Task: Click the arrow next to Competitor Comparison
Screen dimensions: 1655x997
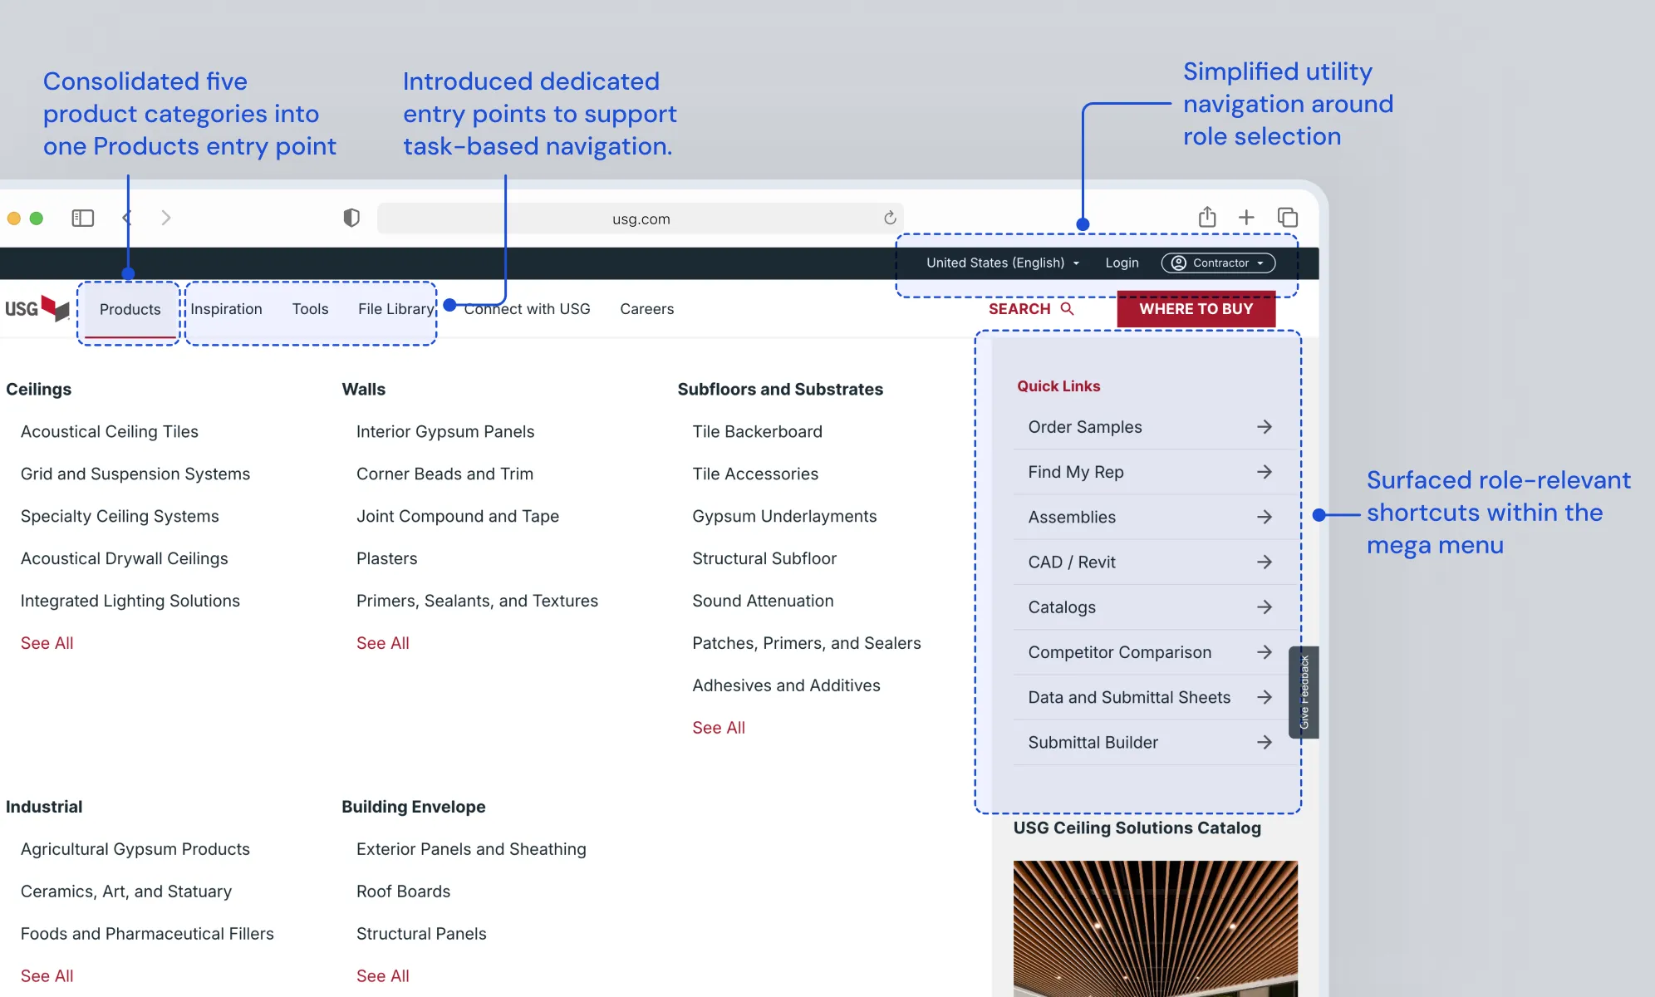Action: 1265,652
